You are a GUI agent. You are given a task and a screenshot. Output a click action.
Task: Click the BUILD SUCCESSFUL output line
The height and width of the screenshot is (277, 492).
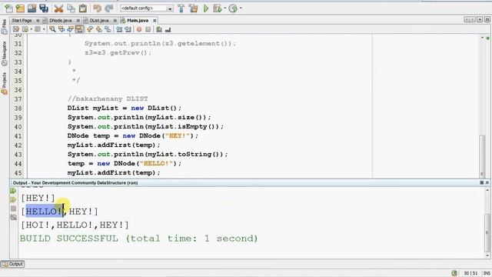(138, 239)
